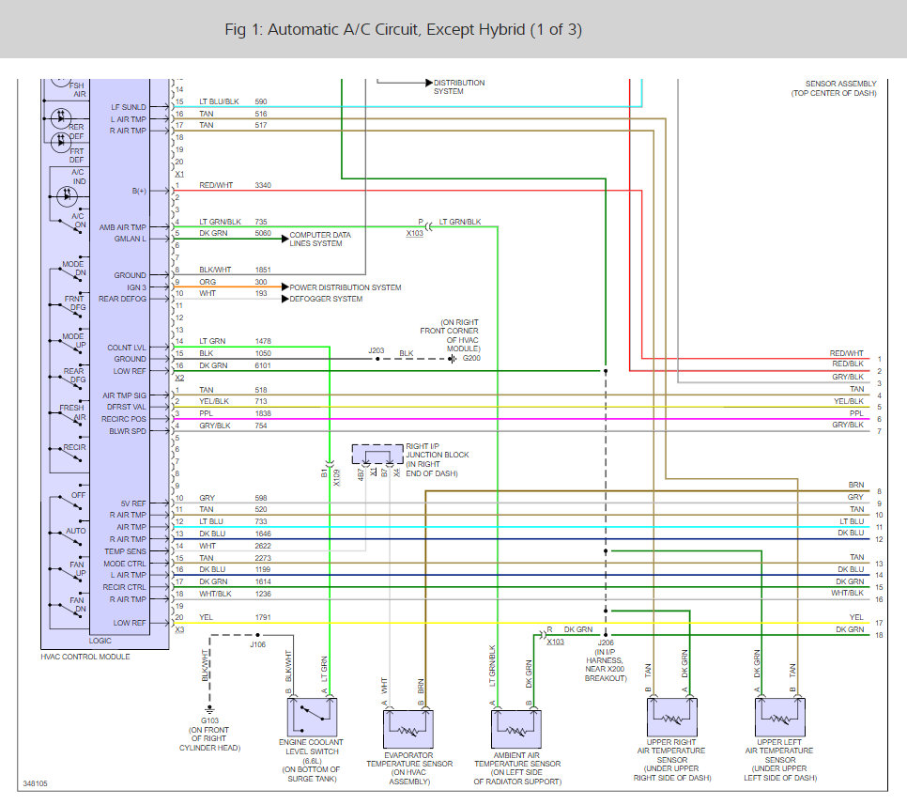Click the 'GRY/BLK 754' wire label
Viewport: 907px width, 805px height.
click(x=233, y=426)
